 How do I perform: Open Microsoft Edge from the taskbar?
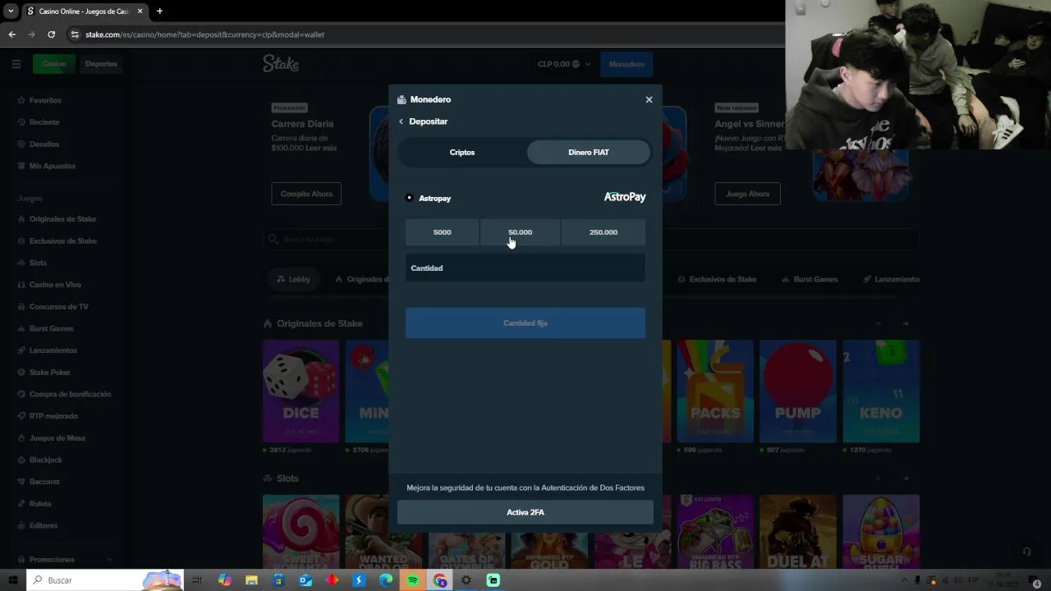click(386, 580)
